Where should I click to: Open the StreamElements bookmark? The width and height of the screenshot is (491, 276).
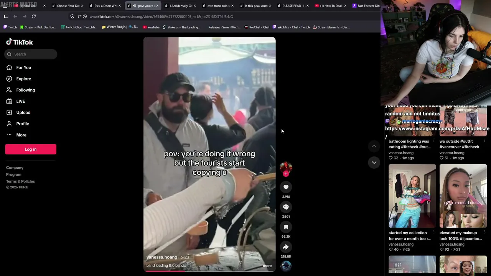pyautogui.click(x=331, y=27)
